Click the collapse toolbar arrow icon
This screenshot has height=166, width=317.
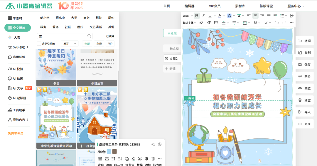tap(291, 16)
